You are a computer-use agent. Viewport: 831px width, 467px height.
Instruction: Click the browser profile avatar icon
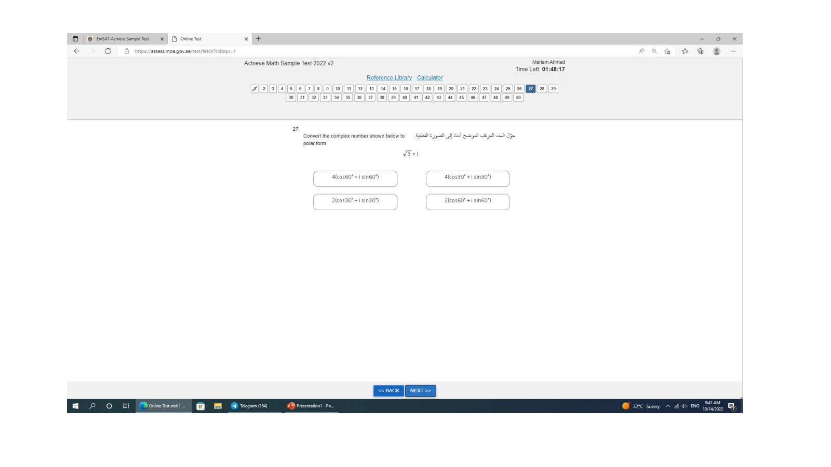point(717,51)
